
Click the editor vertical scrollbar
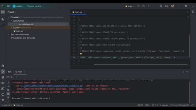pyautogui.click(x=189, y=46)
